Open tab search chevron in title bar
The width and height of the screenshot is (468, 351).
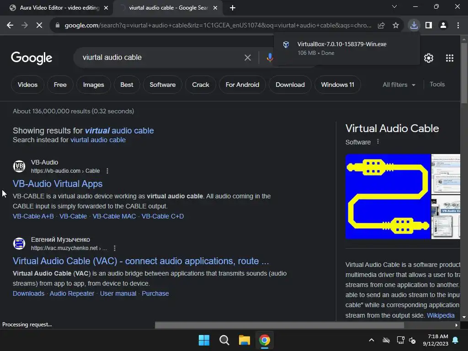tap(394, 6)
